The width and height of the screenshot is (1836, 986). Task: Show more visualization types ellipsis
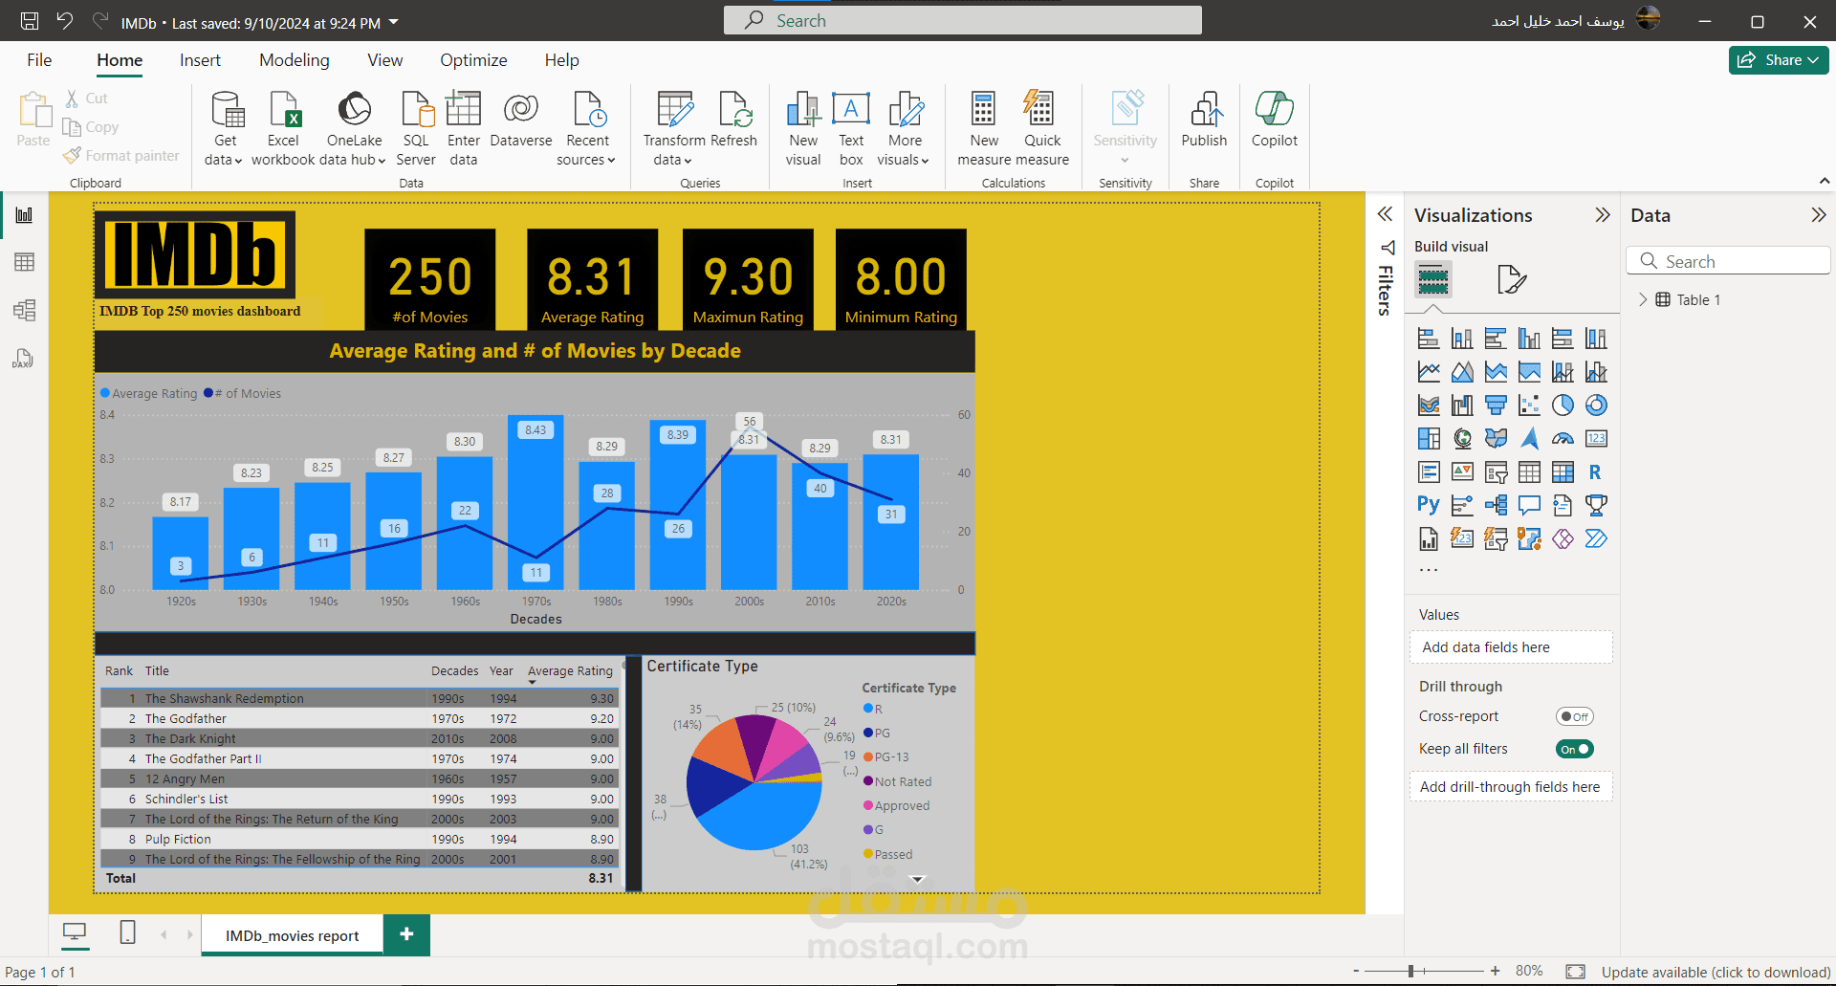tap(1429, 570)
